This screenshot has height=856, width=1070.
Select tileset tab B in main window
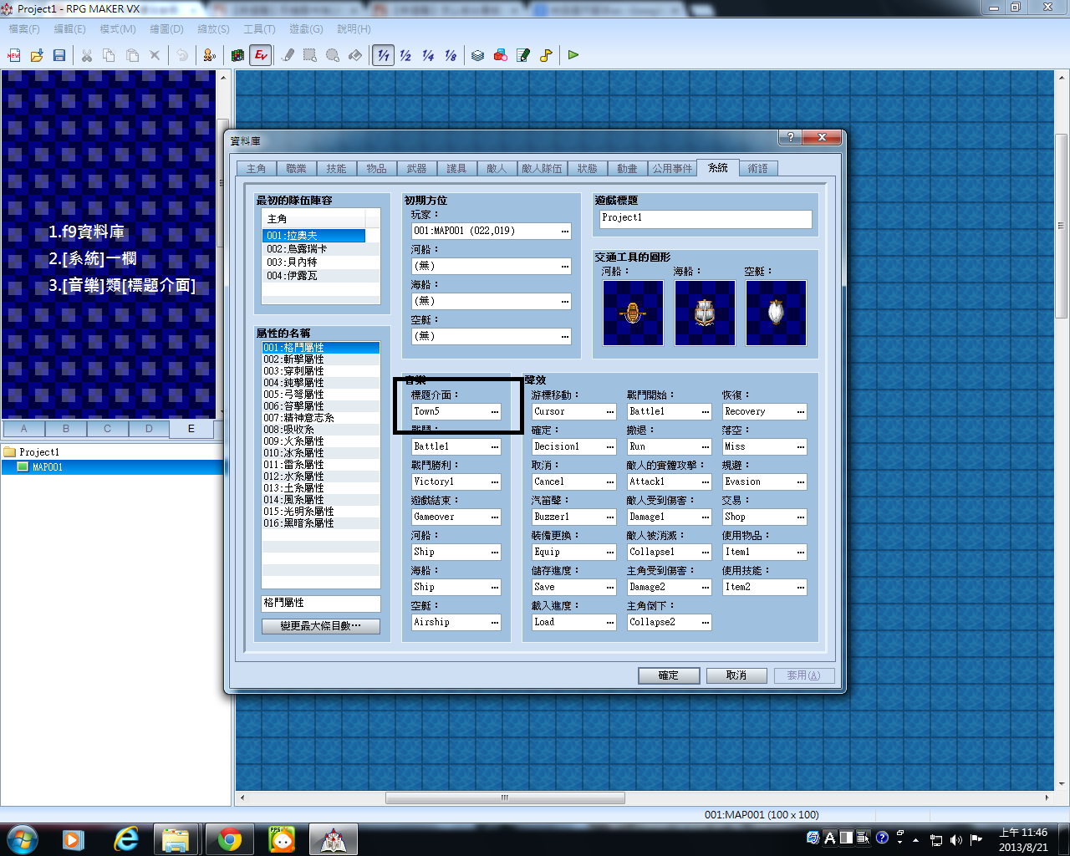point(66,429)
